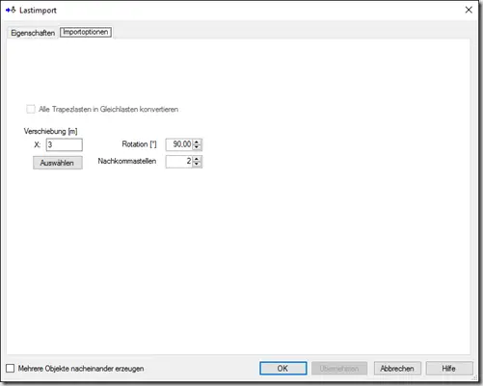Select the Importoptionen tab

[x=86, y=32]
